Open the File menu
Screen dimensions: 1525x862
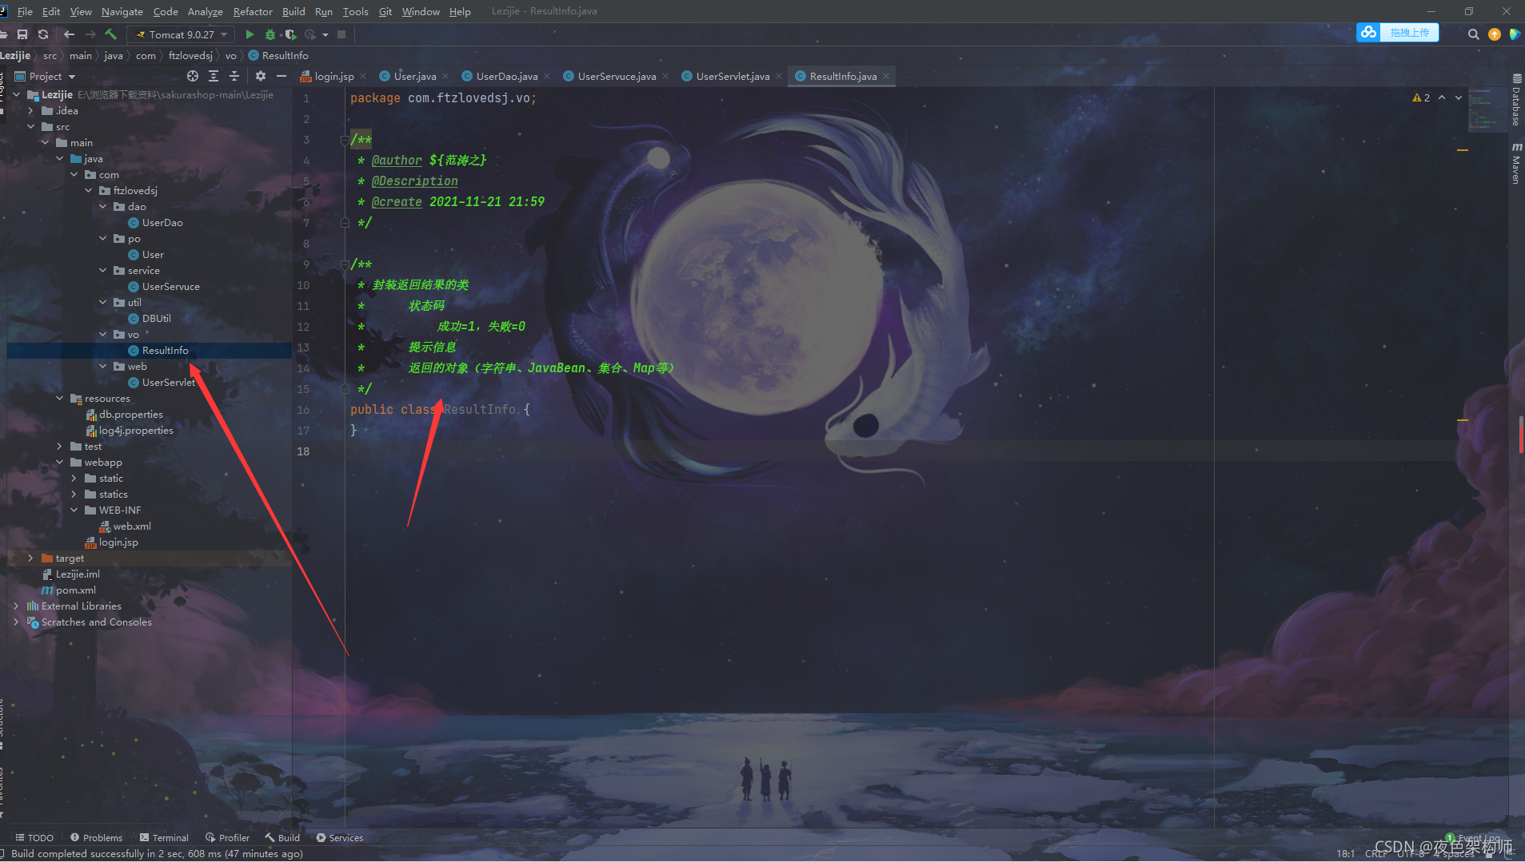point(25,11)
